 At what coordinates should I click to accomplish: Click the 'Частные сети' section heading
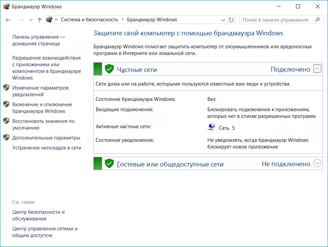coord(137,70)
